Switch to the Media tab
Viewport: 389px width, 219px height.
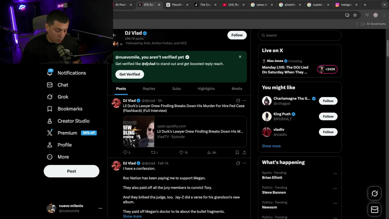click(237, 89)
